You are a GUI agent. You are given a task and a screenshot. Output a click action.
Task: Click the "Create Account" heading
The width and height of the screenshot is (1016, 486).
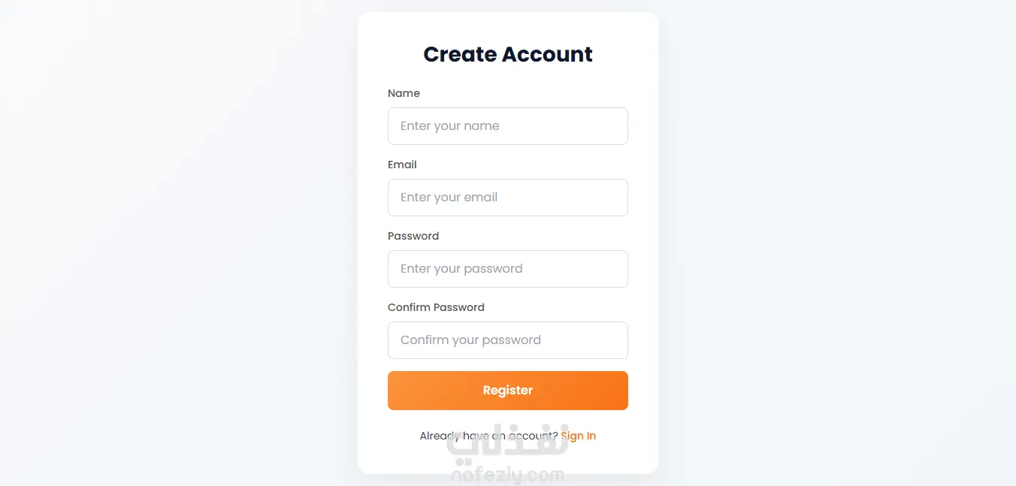[508, 54]
